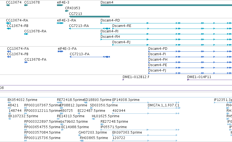
Task: Click EST RE72418.5prime
Action: pos(71,100)
